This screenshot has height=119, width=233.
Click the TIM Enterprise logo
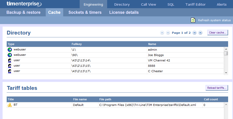pos(21,4)
